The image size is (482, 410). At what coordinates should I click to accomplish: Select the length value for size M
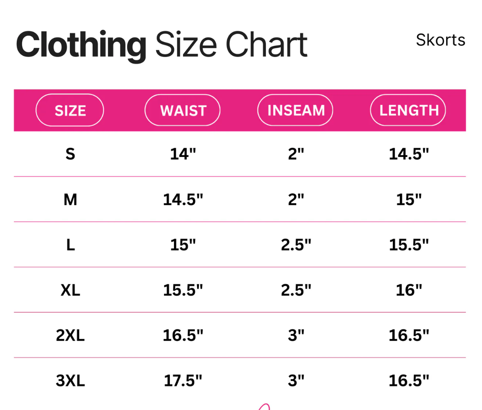(409, 200)
